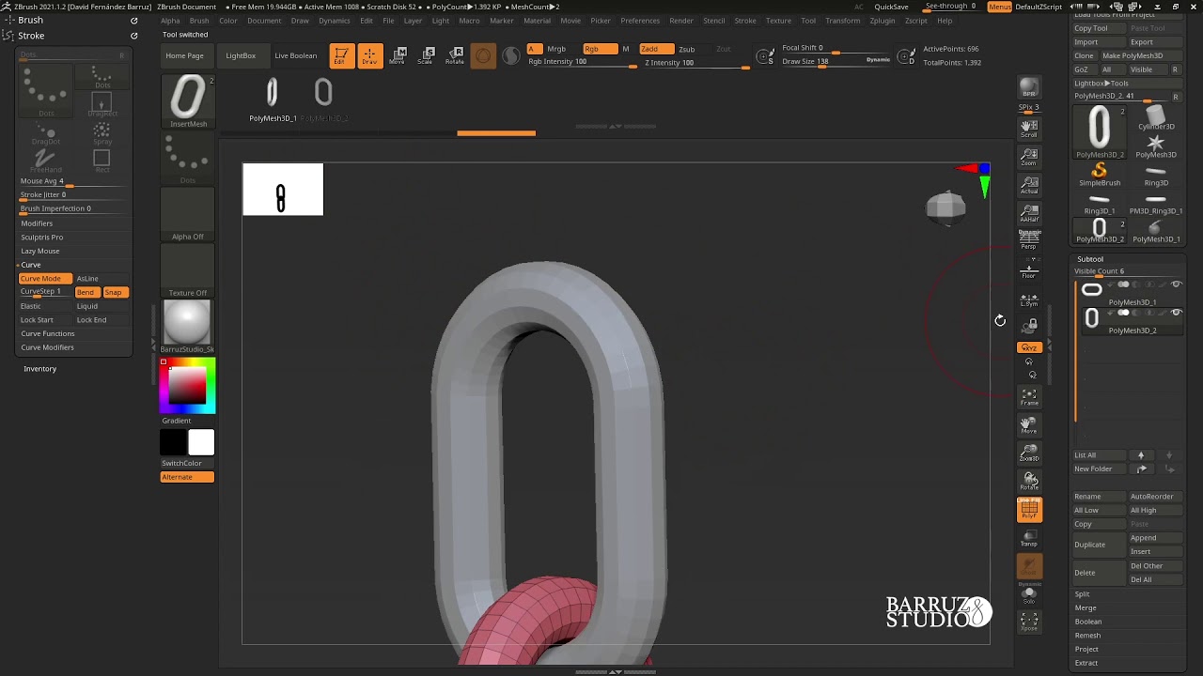The image size is (1203, 676).
Task: Click the camera view orientation head
Action: tap(945, 207)
